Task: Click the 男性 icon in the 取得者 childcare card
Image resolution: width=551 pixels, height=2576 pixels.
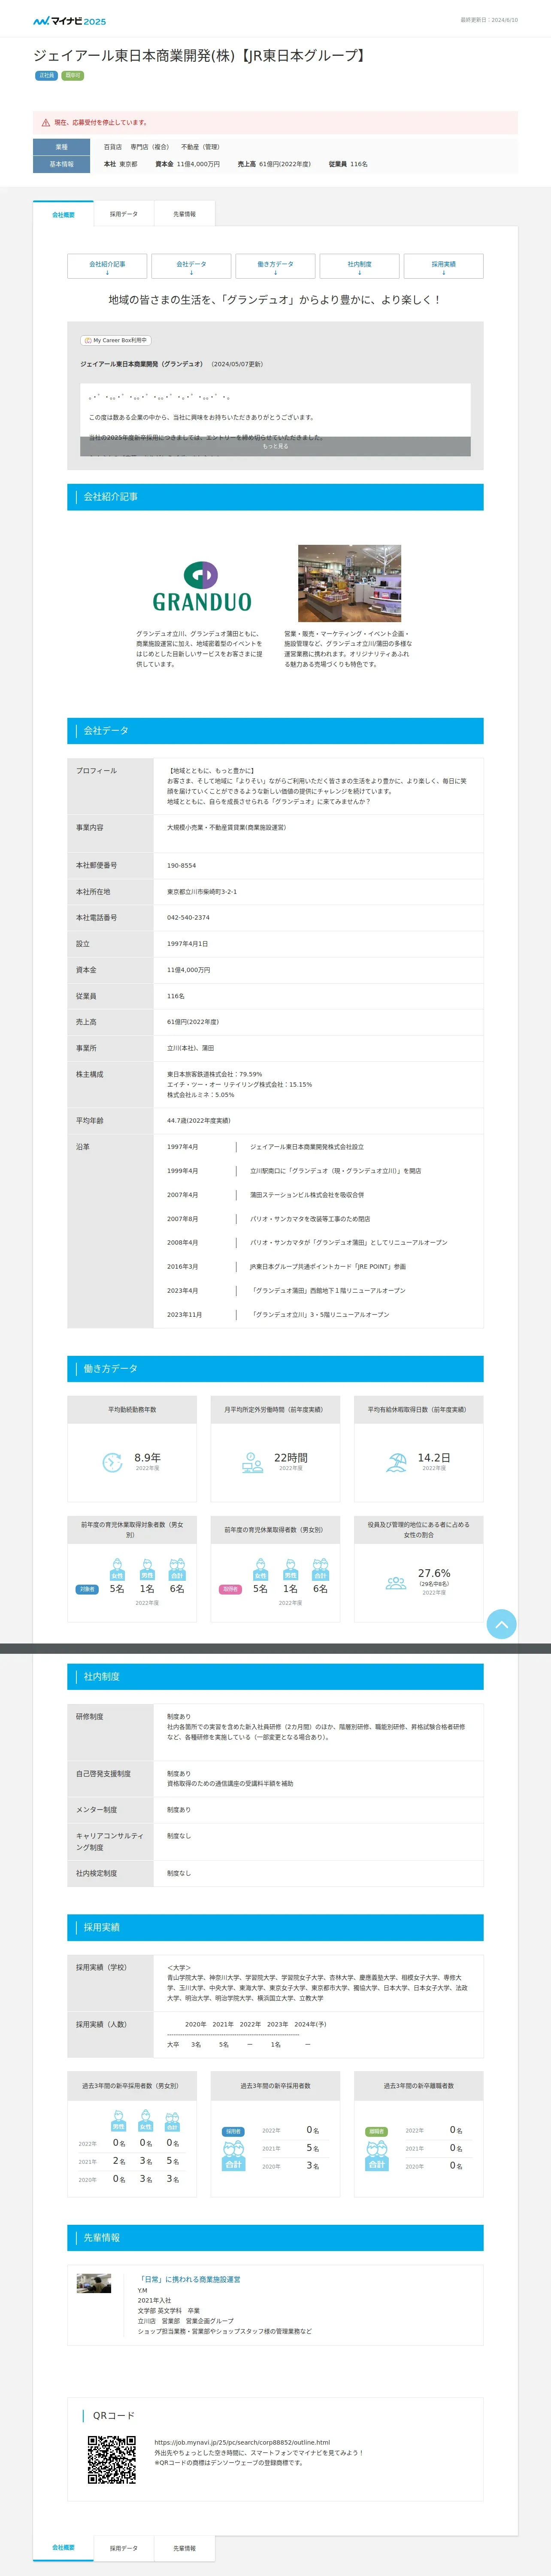Action: [x=290, y=1570]
